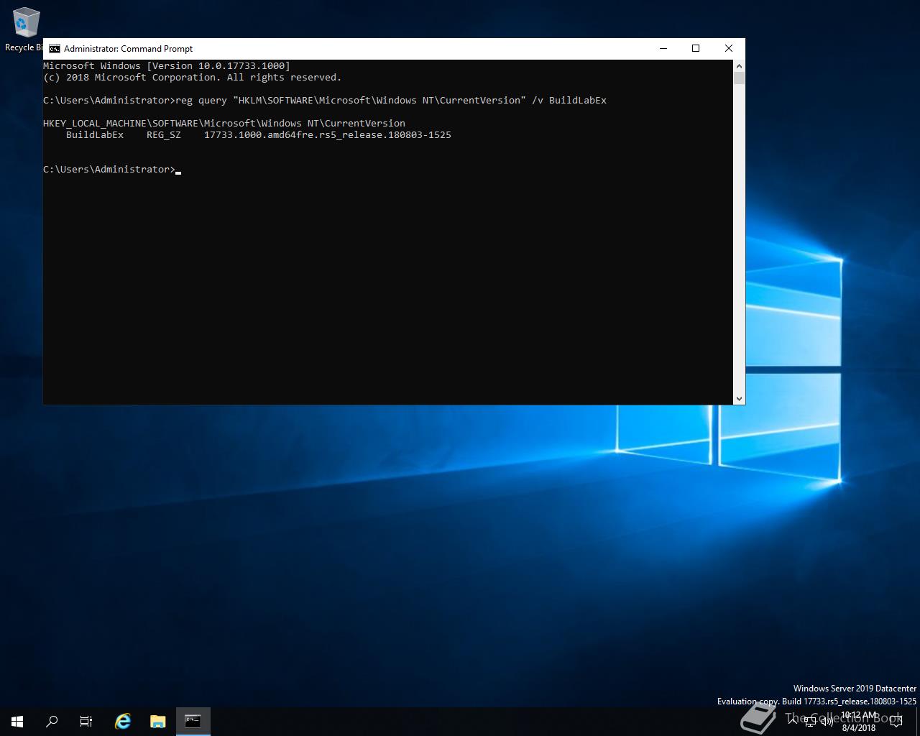Click the Microsoft Corporation copyright line
Screen dimensions: 920x736
[193, 78]
